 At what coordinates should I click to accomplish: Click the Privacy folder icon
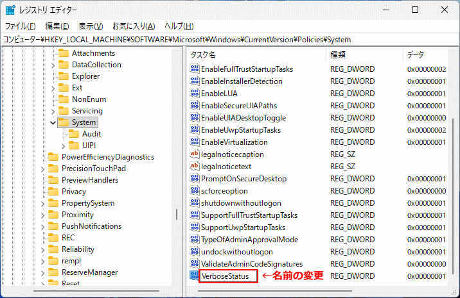[53, 192]
